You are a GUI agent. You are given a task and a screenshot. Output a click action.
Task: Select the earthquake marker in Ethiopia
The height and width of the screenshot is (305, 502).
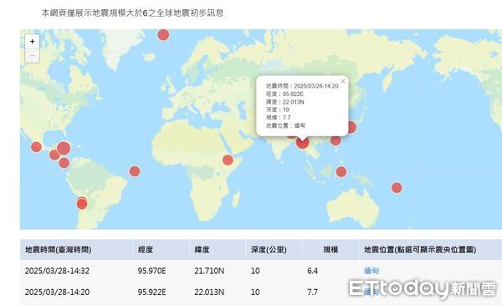pyautogui.click(x=228, y=160)
